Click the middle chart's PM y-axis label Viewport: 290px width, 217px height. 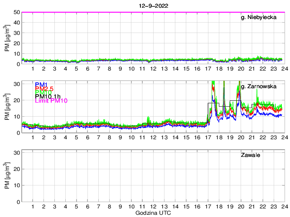(7, 107)
